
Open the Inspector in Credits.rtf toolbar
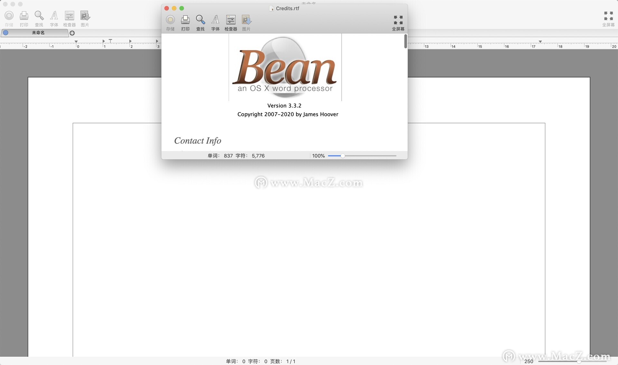[231, 20]
